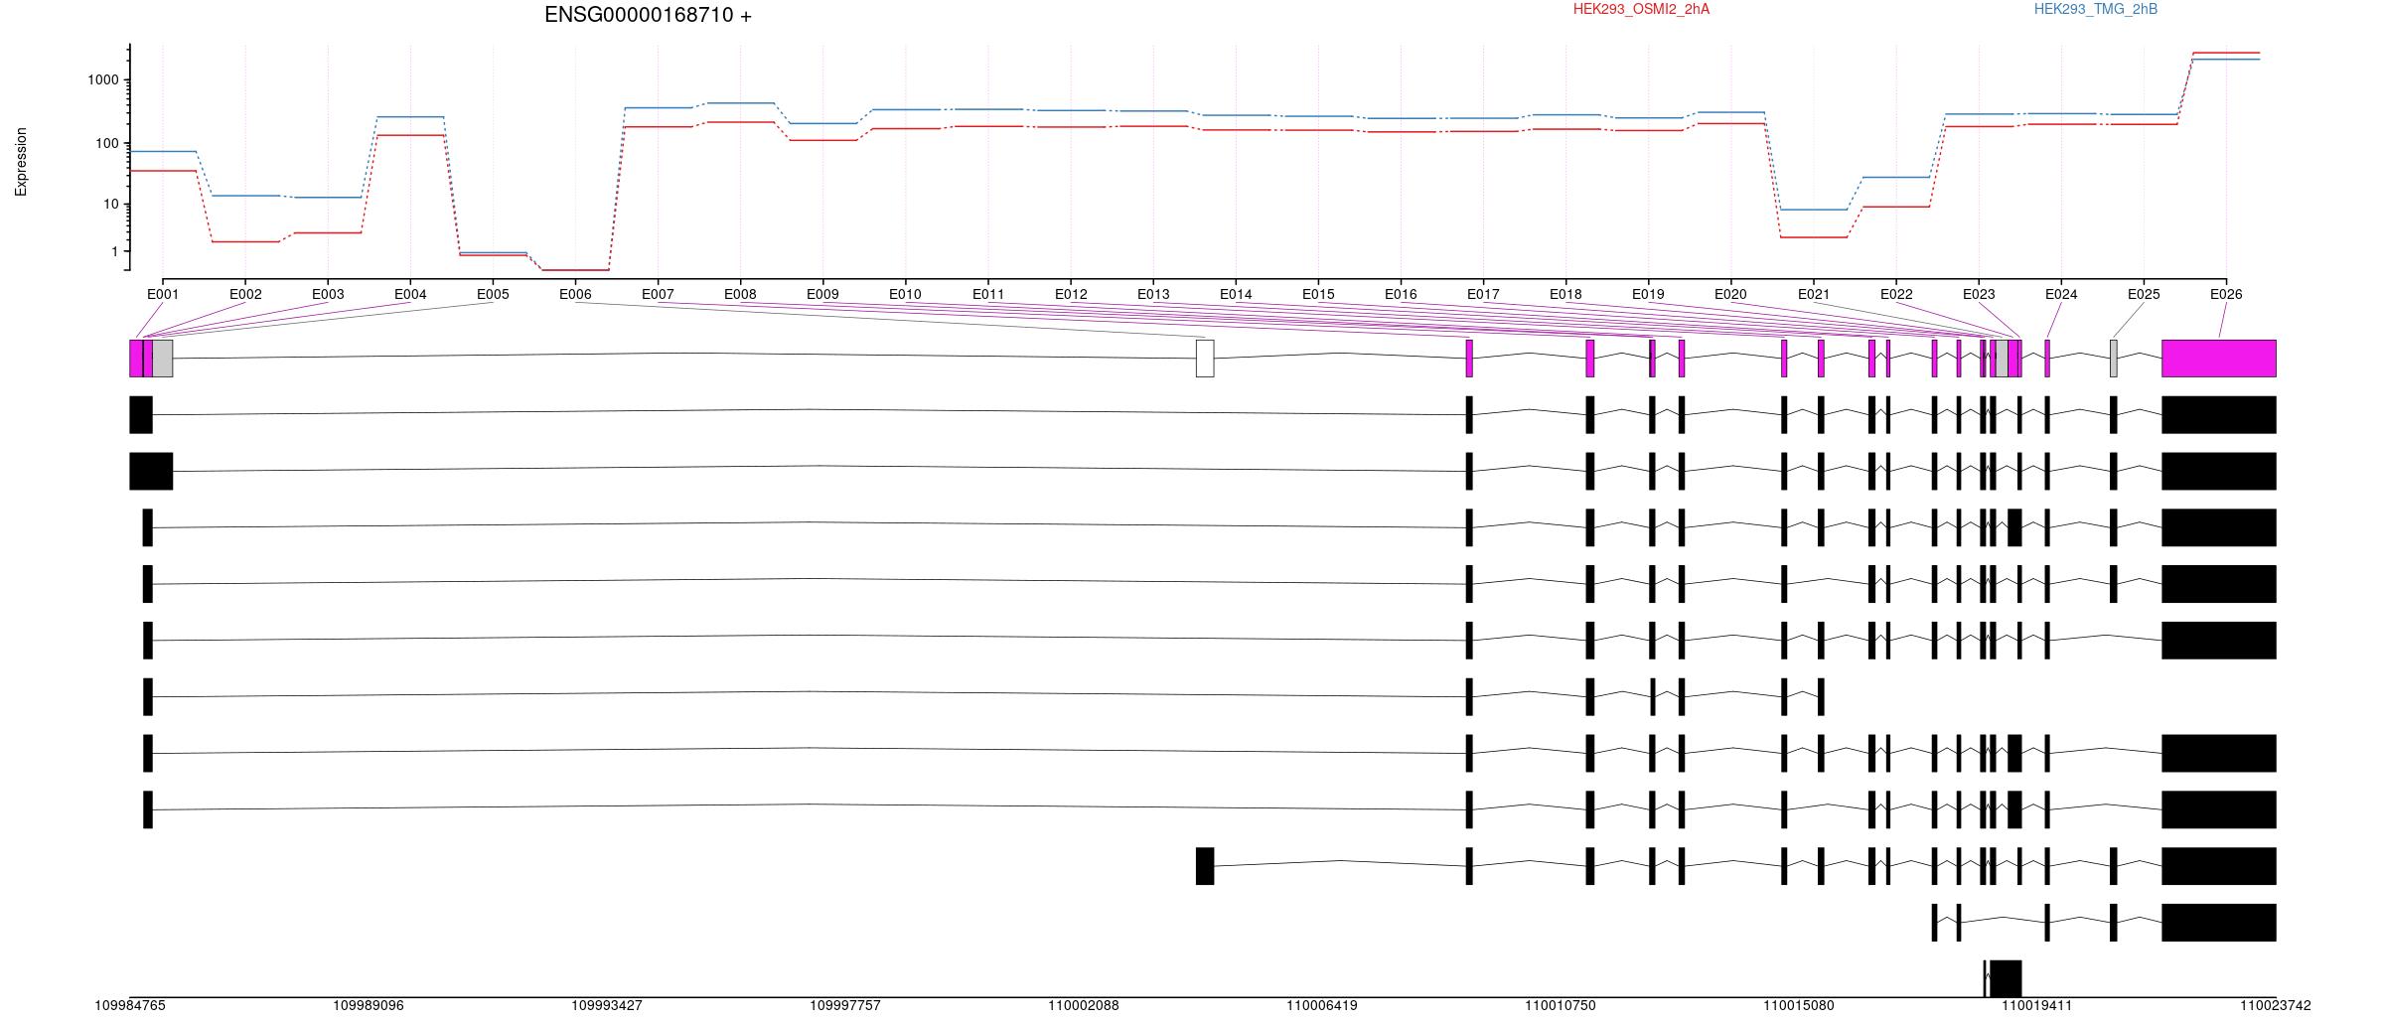This screenshot has width=2384, height=1023.
Task: Click exon label E009
Action: tap(822, 294)
